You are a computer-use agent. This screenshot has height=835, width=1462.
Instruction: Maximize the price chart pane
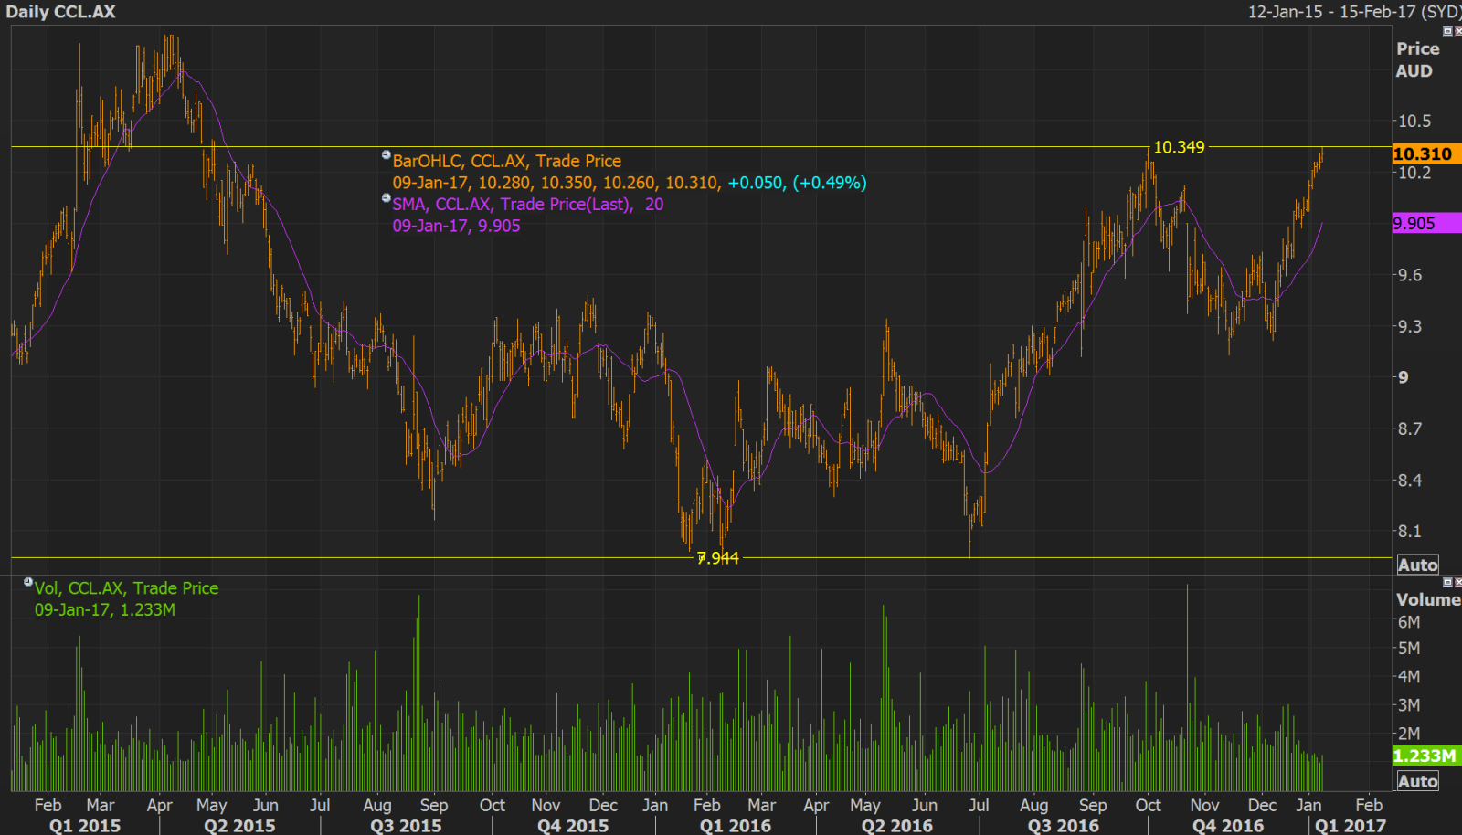point(1447,31)
